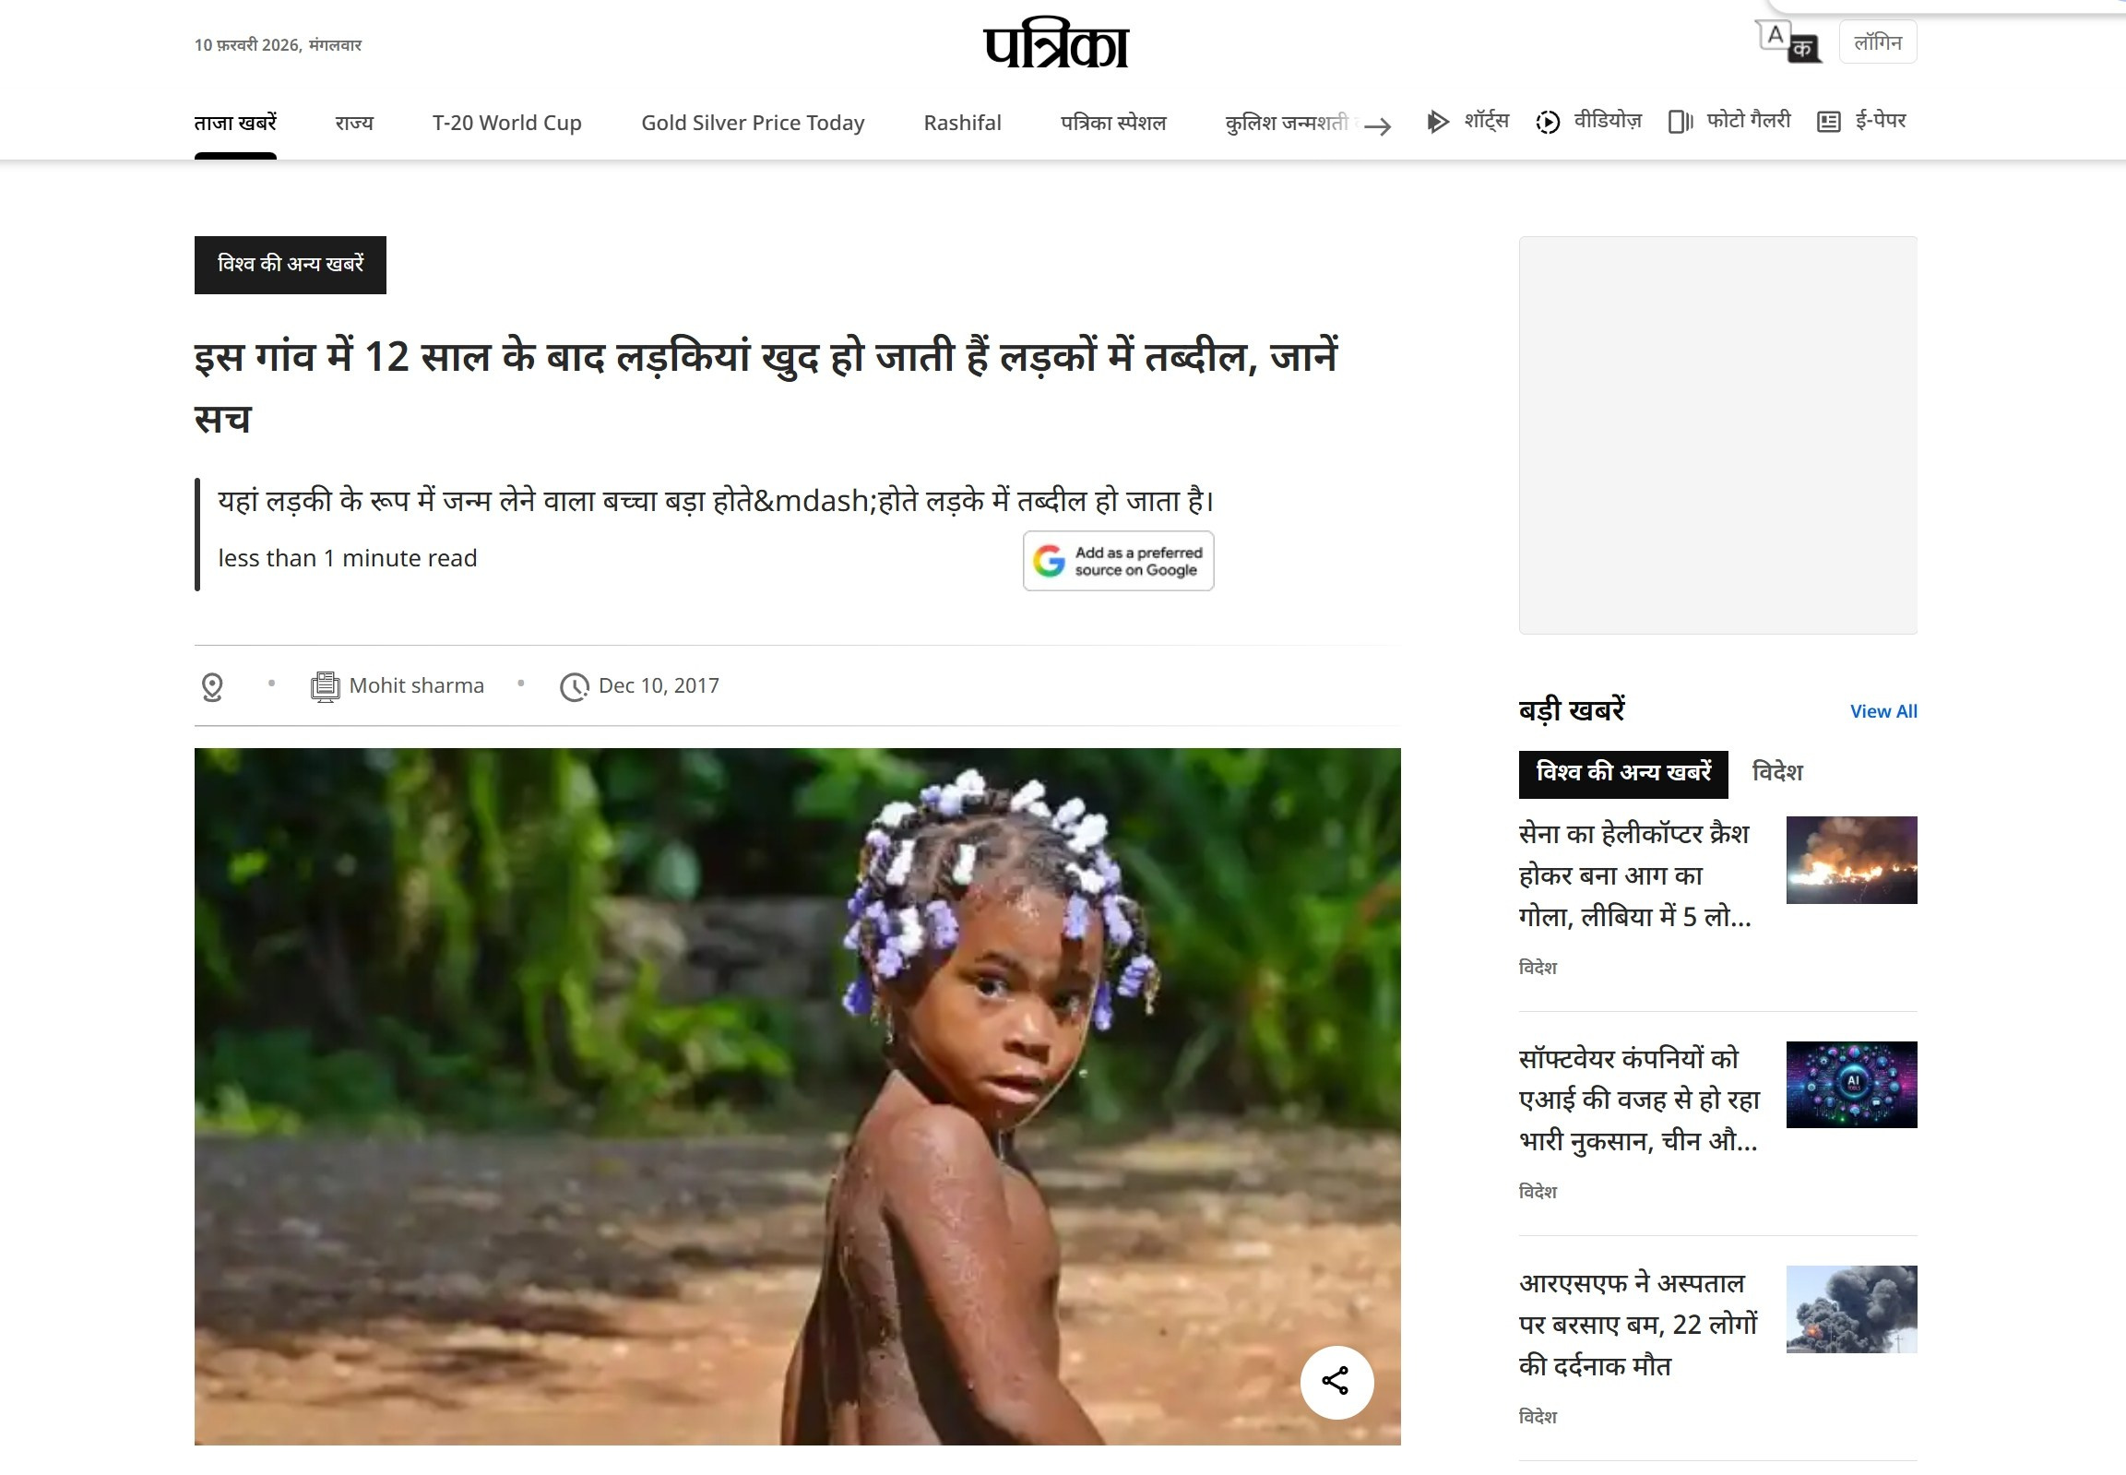Open helicopter crash news thumbnail
Screen dimensions: 2126x1475
pos(1851,860)
